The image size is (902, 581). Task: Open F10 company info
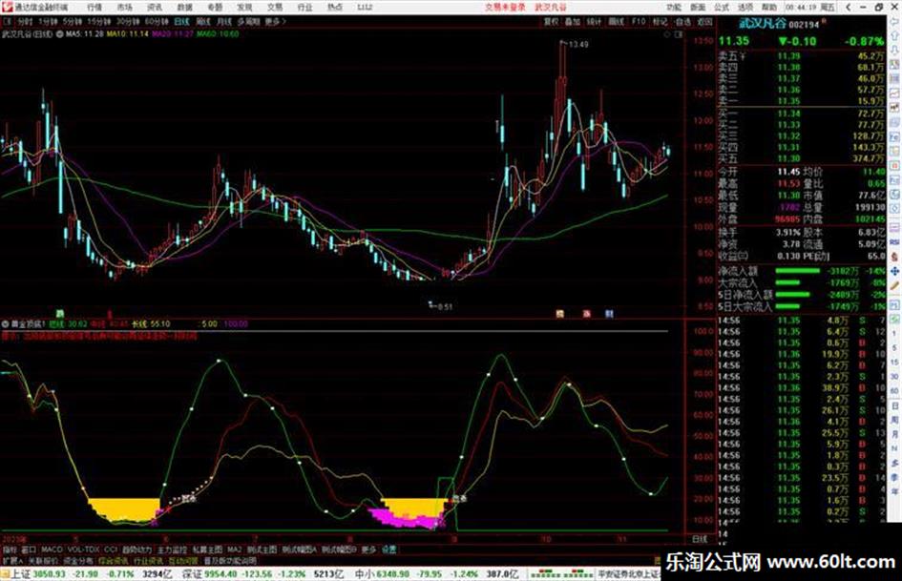tap(638, 21)
